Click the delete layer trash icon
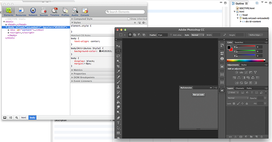The image size is (272, 142). click(x=262, y=137)
